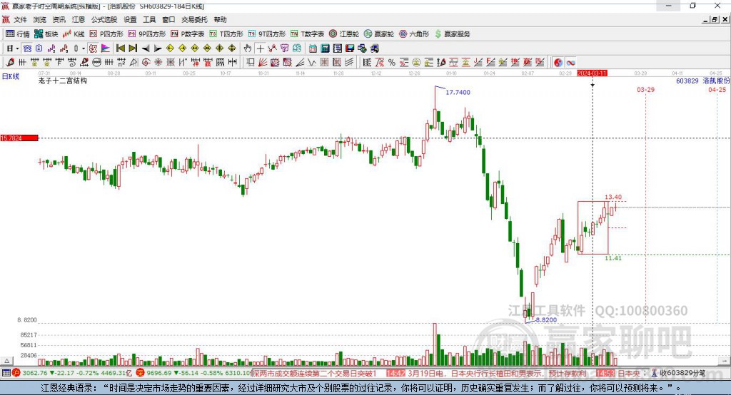Open the 赢家轮 wheel tool
The height and width of the screenshot is (395, 731).
click(379, 34)
